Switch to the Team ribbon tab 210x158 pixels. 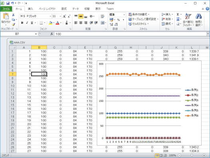pos(110,9)
